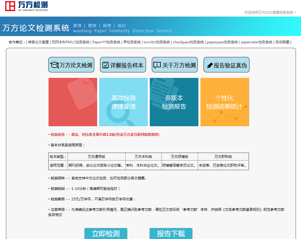Open the paperrater检测系统 link
The image size is (301, 239).
tap(257, 42)
